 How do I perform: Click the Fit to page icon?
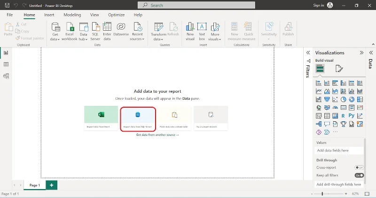367,194
